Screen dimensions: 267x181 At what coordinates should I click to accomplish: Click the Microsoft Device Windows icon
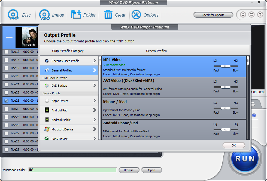click(x=47, y=129)
